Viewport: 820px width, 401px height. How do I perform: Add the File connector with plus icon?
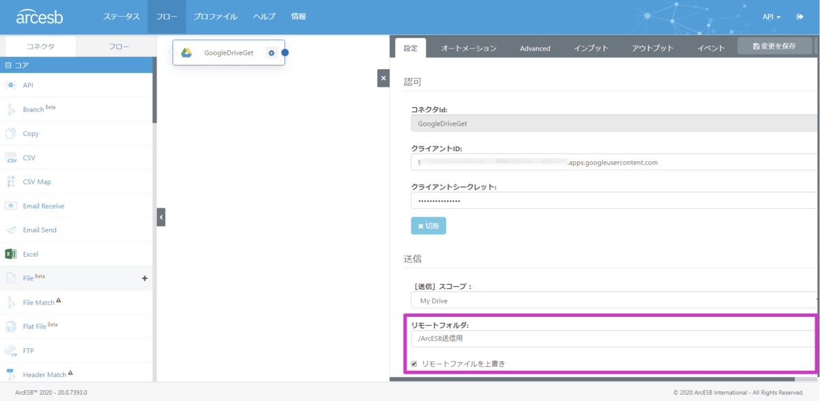tap(144, 278)
